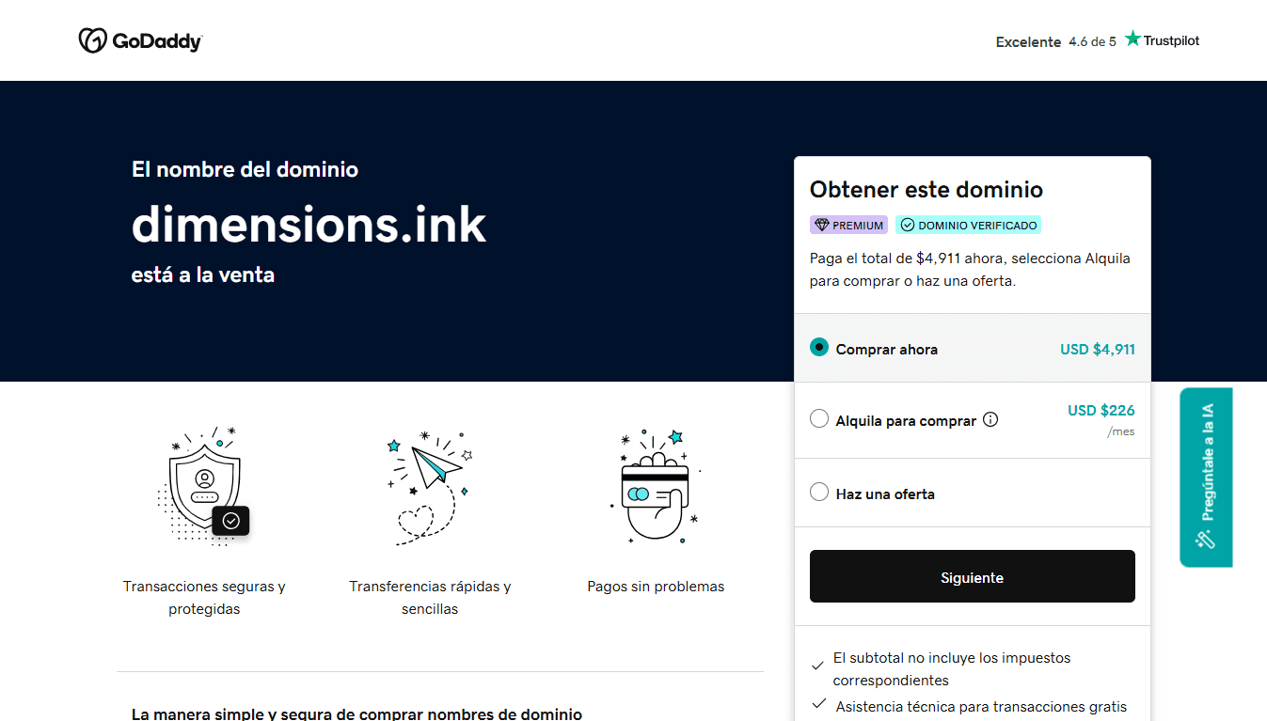The image size is (1267, 721).
Task: Click the checkmark icon on DOMINIO VERIFICADO badge
Action: (x=906, y=225)
